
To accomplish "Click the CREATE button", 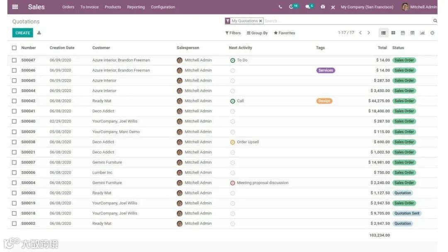I will (22, 33).
